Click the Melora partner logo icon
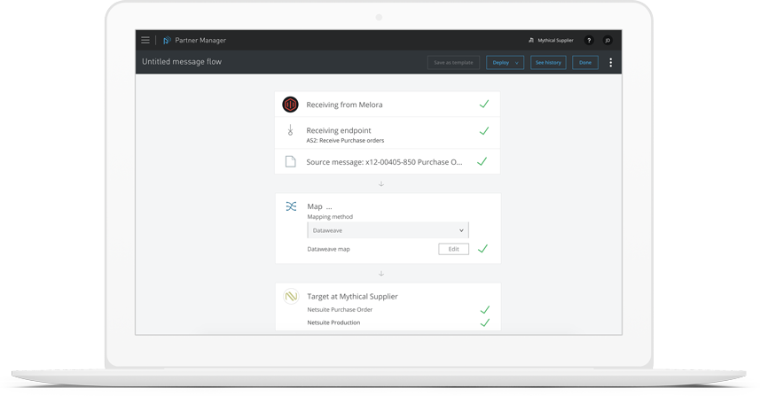Screen dimensions: 760x396 click(x=290, y=104)
